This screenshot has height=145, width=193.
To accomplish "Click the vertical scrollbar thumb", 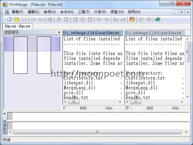I will click(187, 52).
